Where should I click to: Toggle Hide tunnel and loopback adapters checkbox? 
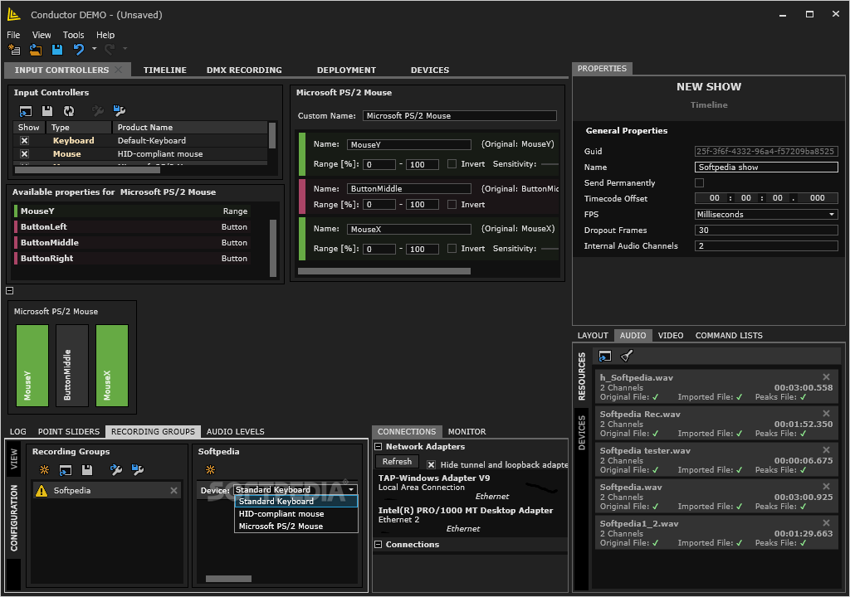pyautogui.click(x=431, y=465)
